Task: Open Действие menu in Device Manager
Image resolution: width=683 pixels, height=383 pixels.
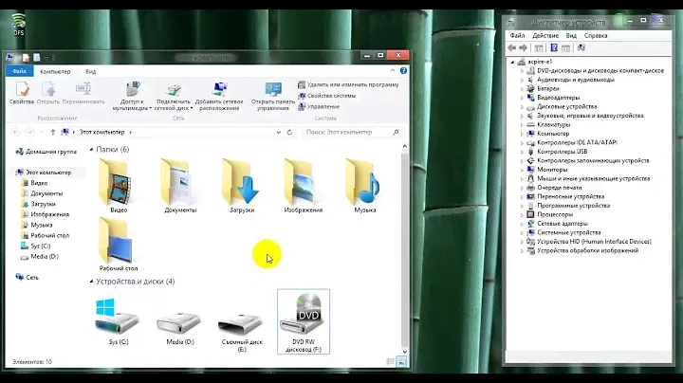Action: tap(546, 35)
